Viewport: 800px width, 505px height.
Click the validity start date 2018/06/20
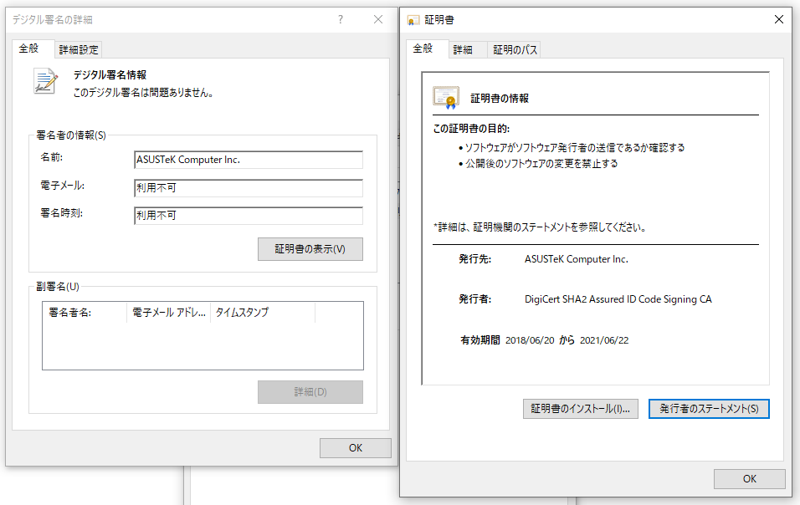[530, 340]
